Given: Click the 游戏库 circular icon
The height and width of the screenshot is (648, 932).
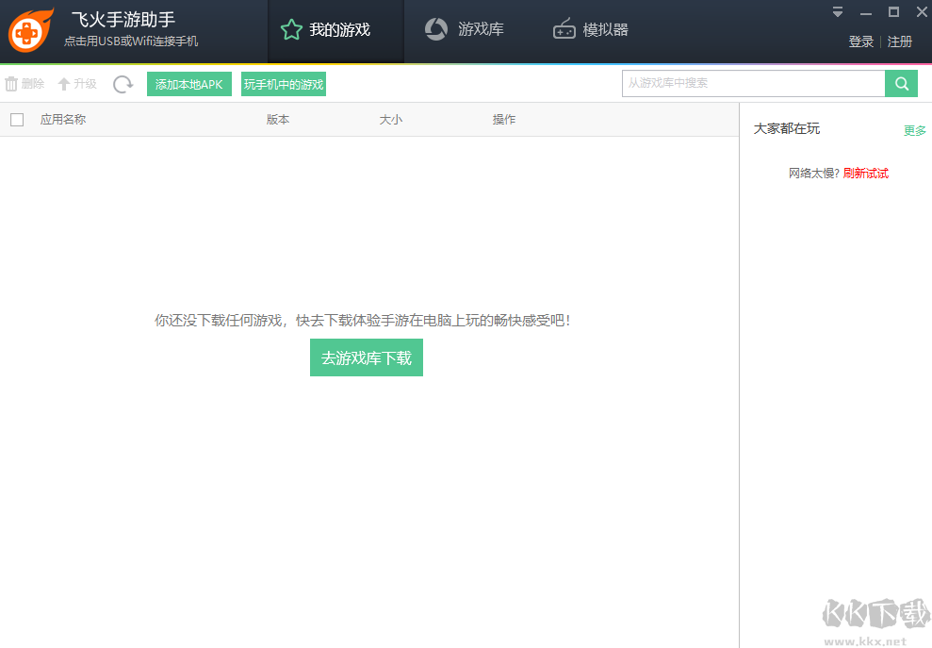Looking at the screenshot, I should (435, 29).
